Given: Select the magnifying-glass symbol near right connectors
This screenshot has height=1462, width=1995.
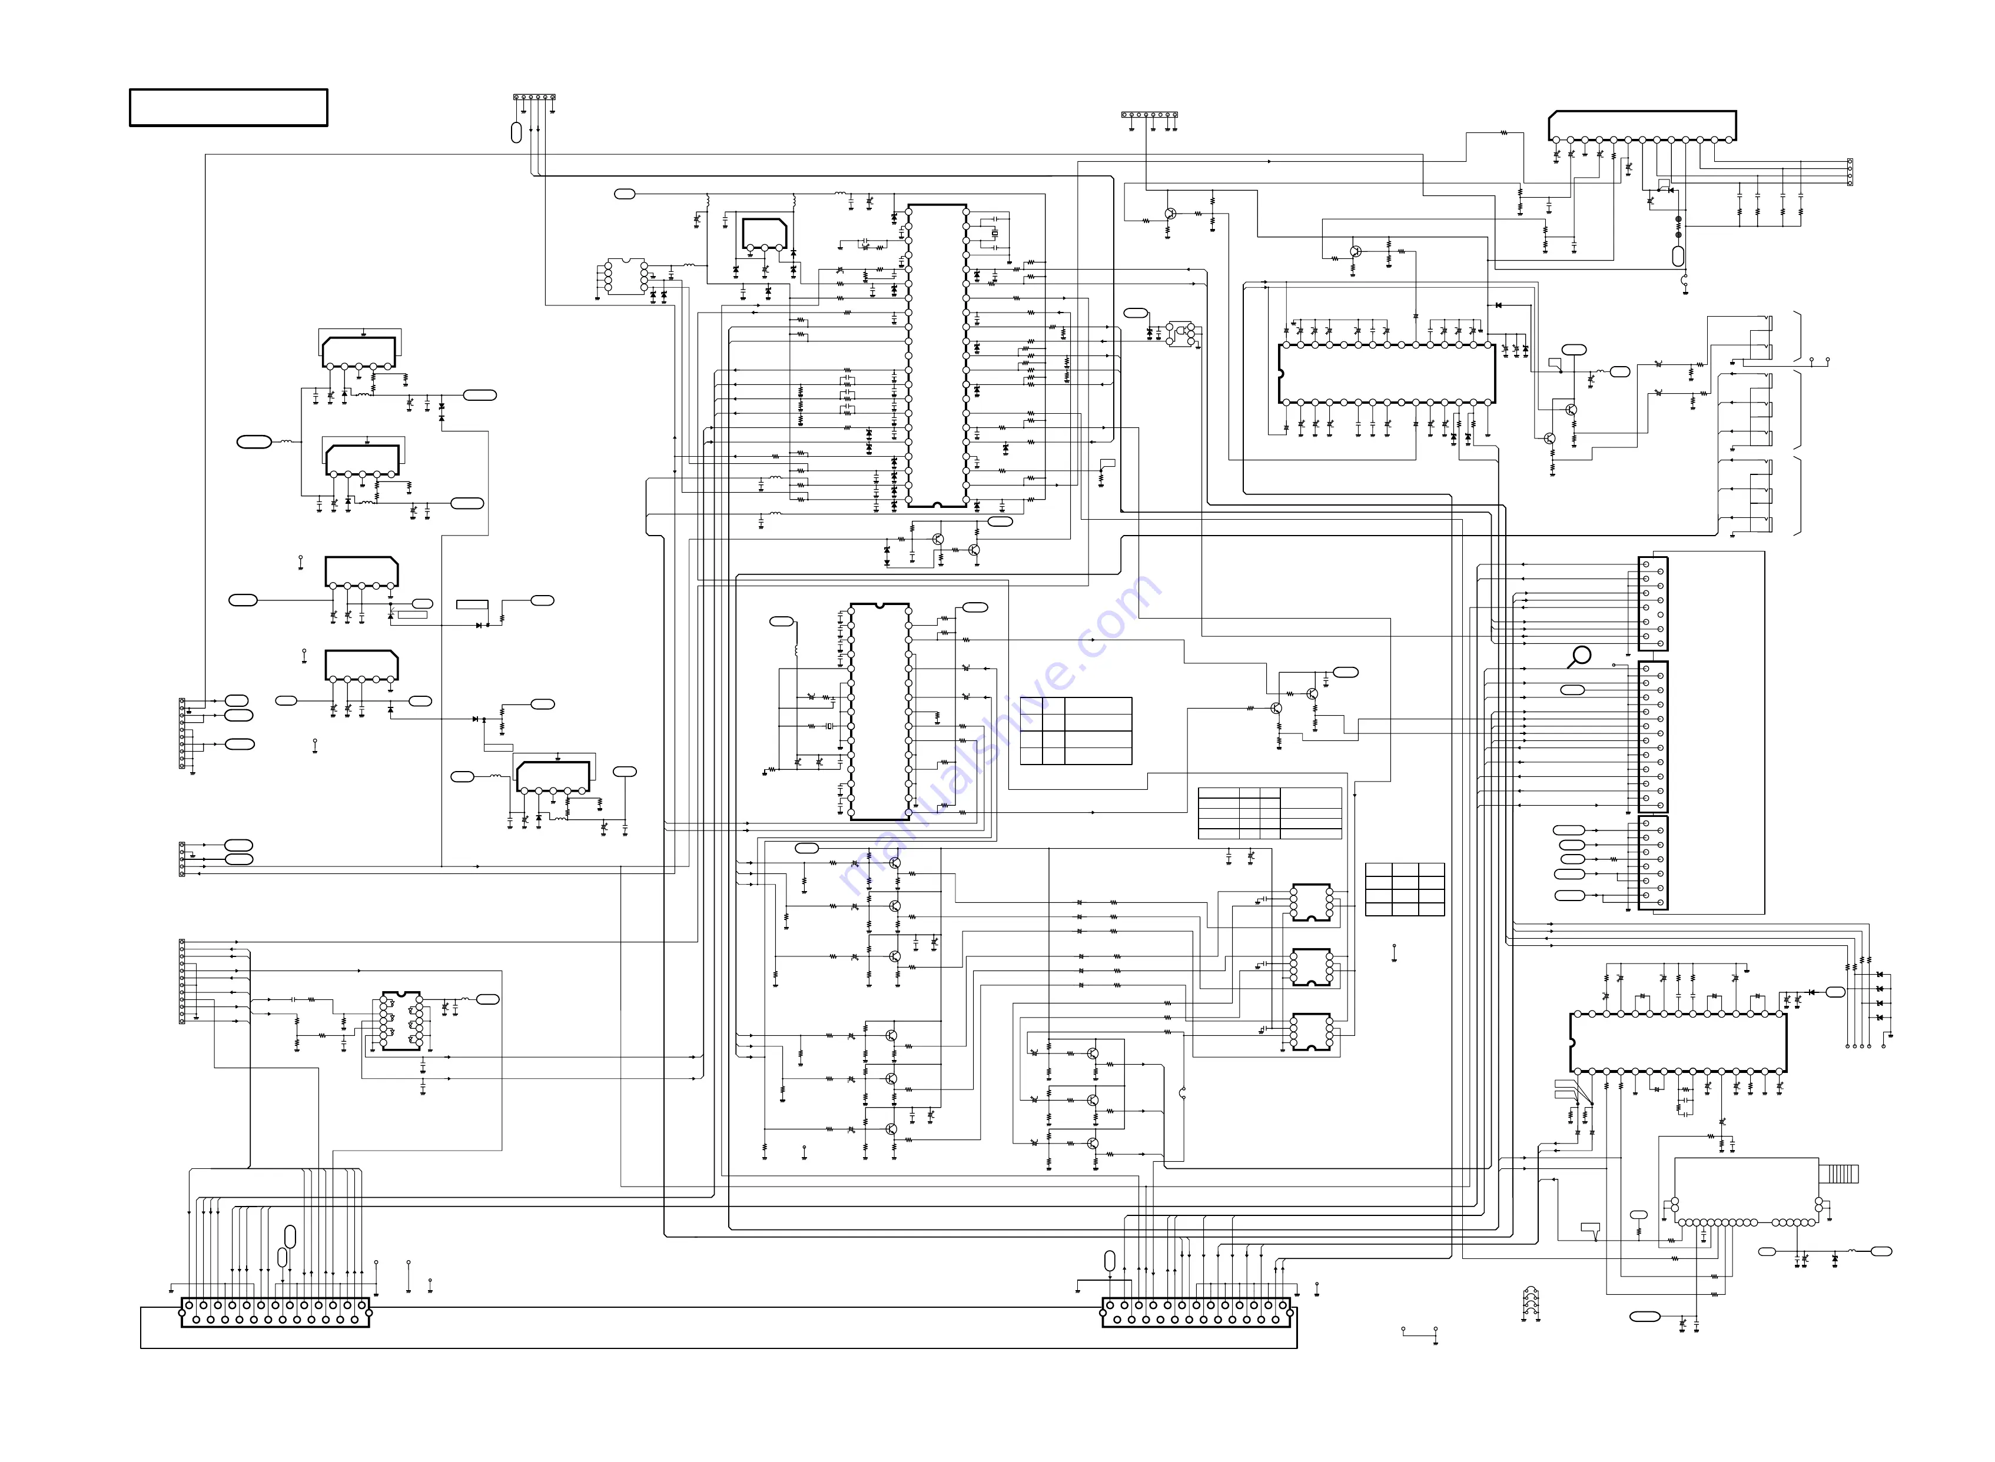Looking at the screenshot, I should coord(1579,657).
